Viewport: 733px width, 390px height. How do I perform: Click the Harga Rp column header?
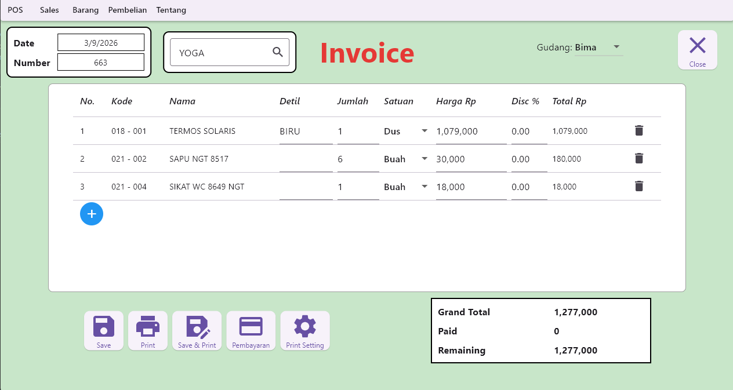click(x=456, y=101)
